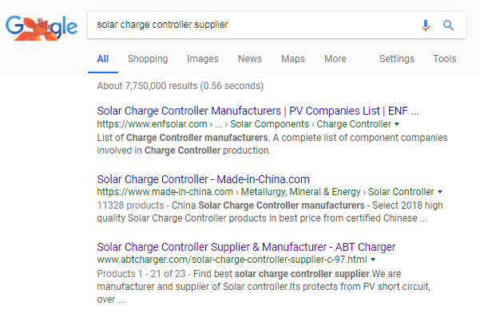Expand the made-in-china.com result dropdown arrow
The image size is (480, 313).
[440, 192]
